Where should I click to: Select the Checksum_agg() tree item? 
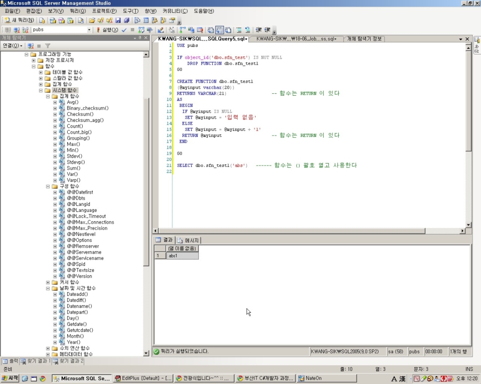click(85, 120)
